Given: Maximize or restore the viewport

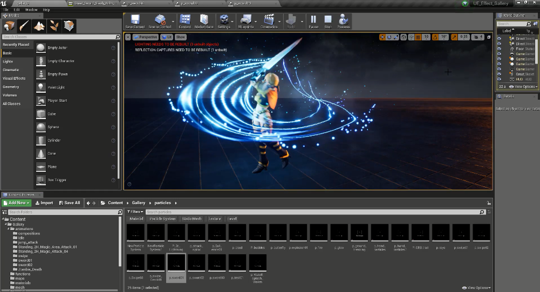Looking at the screenshot, I should coord(489,37).
